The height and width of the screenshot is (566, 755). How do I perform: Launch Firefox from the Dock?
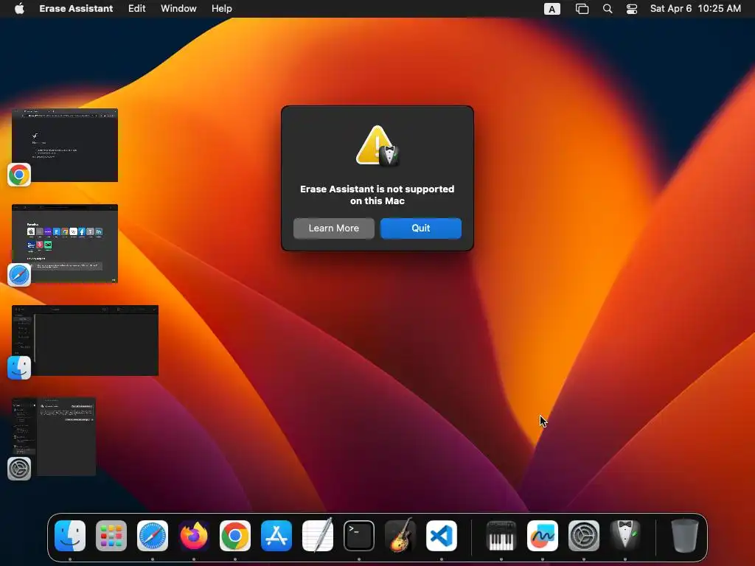tap(194, 536)
